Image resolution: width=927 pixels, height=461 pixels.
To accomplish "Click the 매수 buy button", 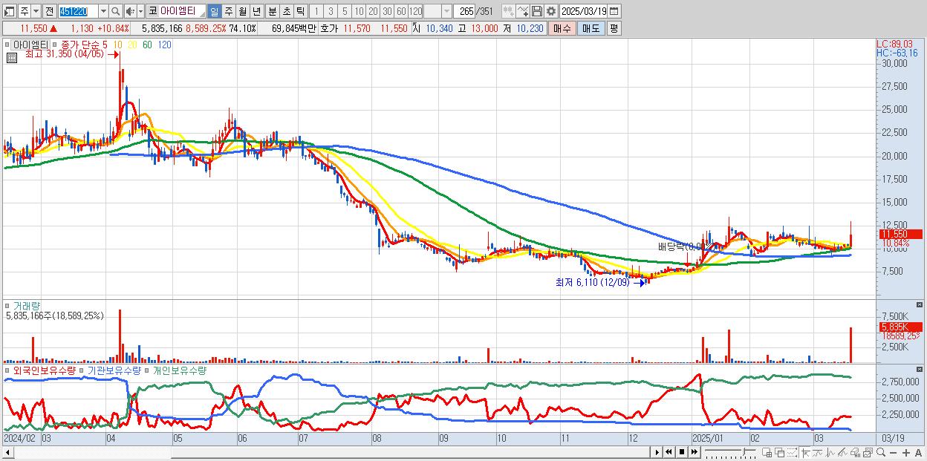I will 562,28.
